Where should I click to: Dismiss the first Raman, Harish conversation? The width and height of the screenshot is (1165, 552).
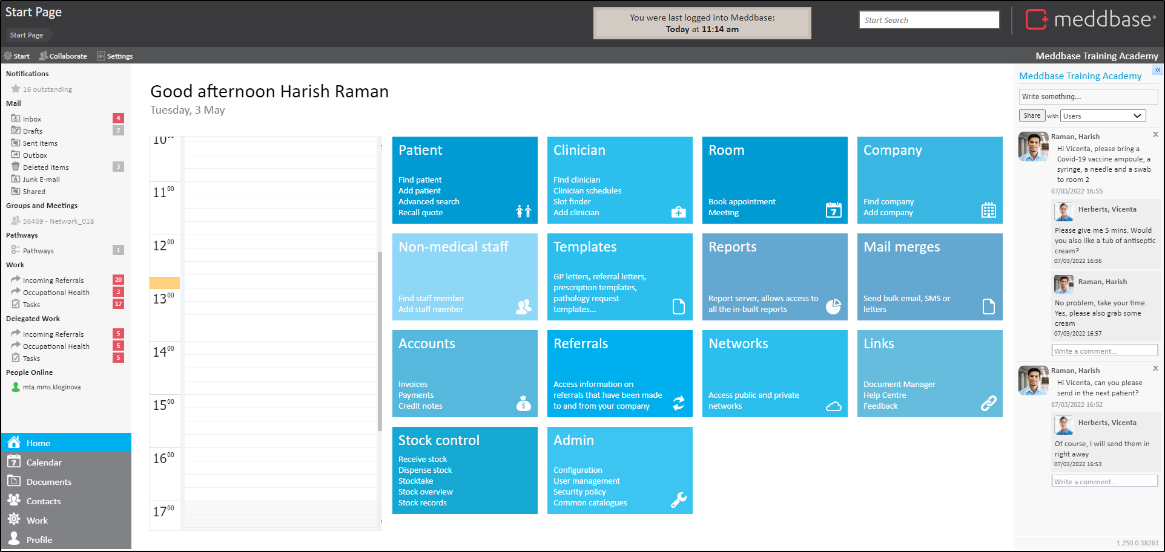coord(1155,134)
